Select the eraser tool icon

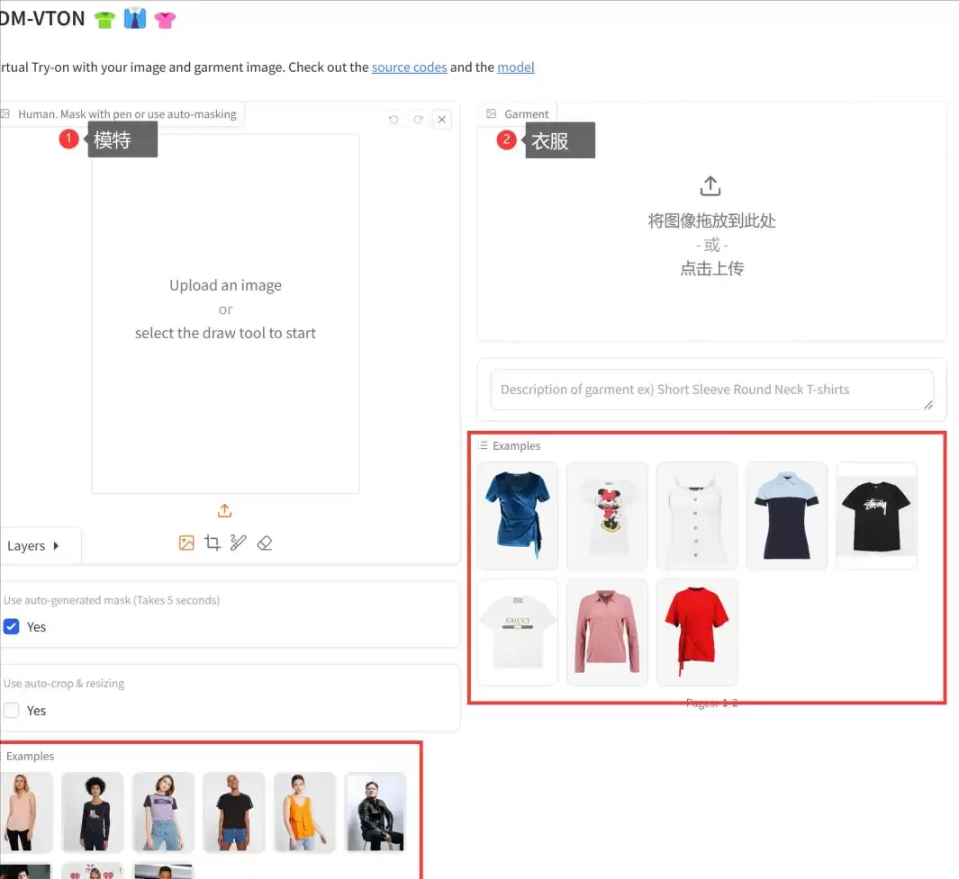[x=264, y=543]
